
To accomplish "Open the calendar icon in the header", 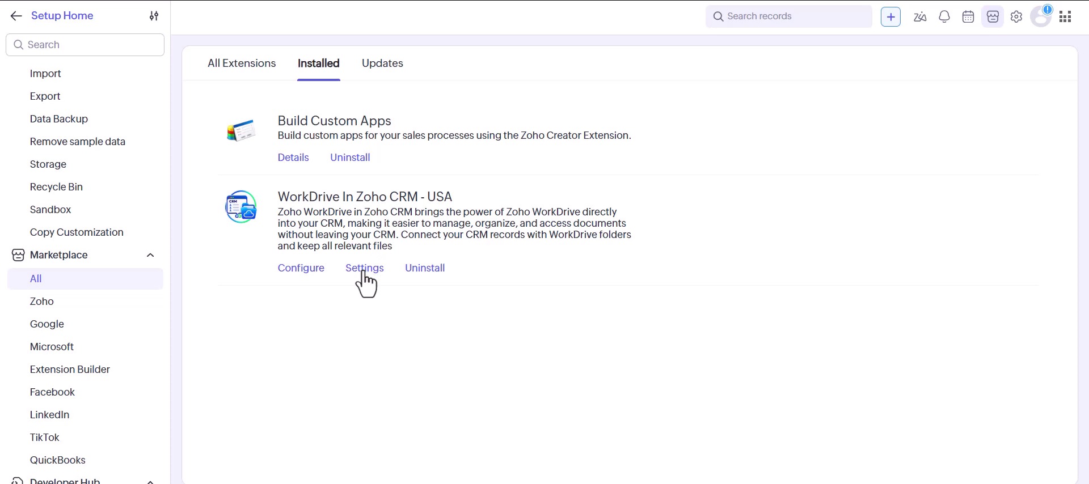I will coord(968,17).
